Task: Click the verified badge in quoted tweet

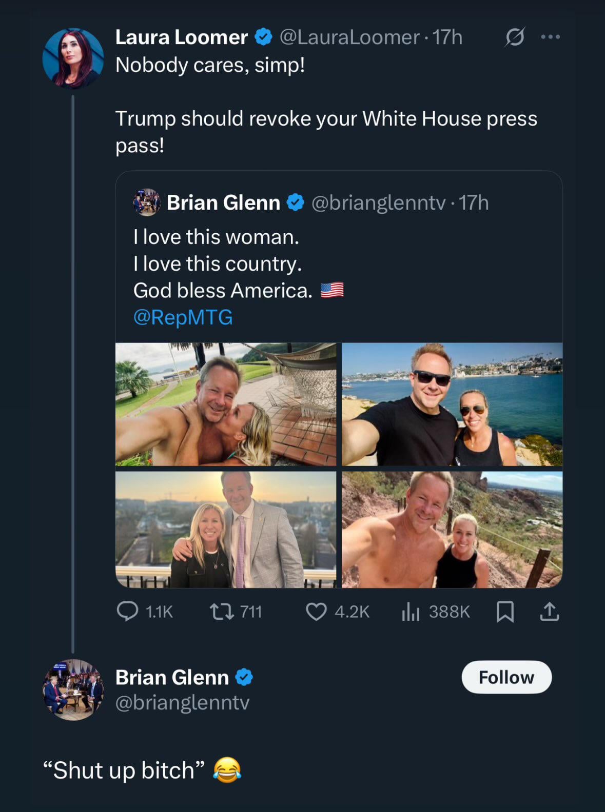Action: [296, 202]
